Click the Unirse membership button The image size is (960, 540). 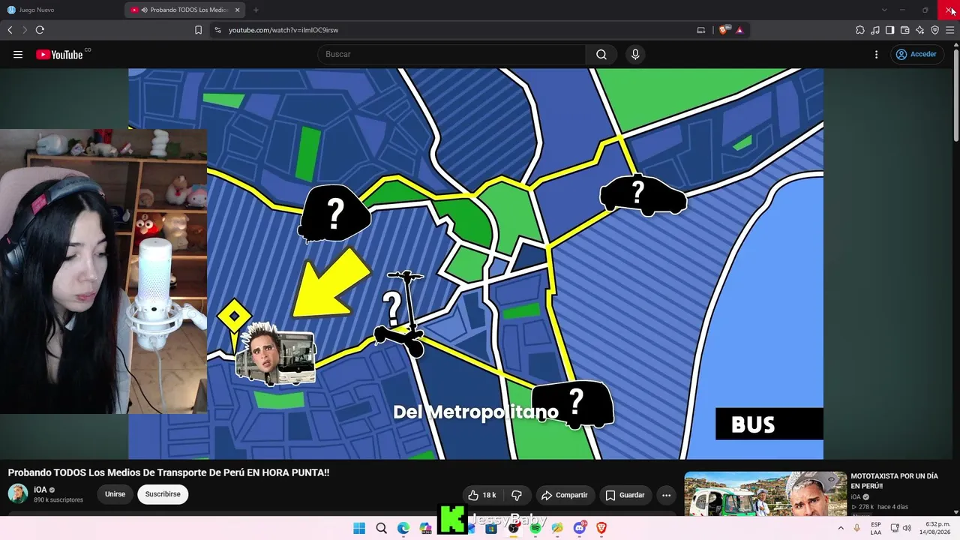pos(115,494)
